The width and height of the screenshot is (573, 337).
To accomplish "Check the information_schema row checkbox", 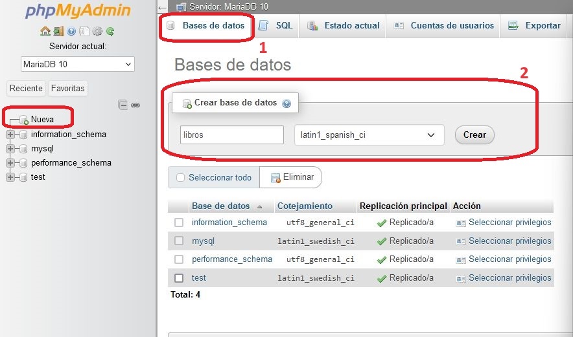I will click(x=179, y=223).
